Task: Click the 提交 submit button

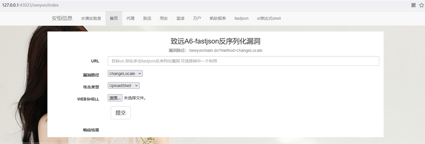Action: coord(121,113)
